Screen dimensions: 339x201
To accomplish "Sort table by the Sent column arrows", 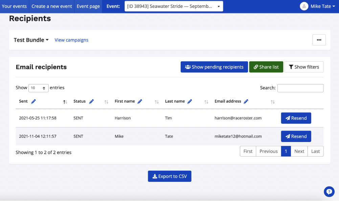I will pyautogui.click(x=65, y=102).
